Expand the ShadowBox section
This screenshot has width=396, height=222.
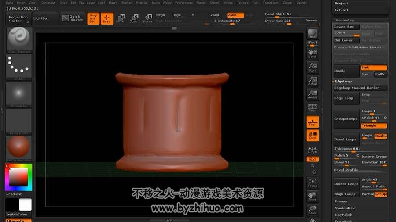click(x=345, y=208)
